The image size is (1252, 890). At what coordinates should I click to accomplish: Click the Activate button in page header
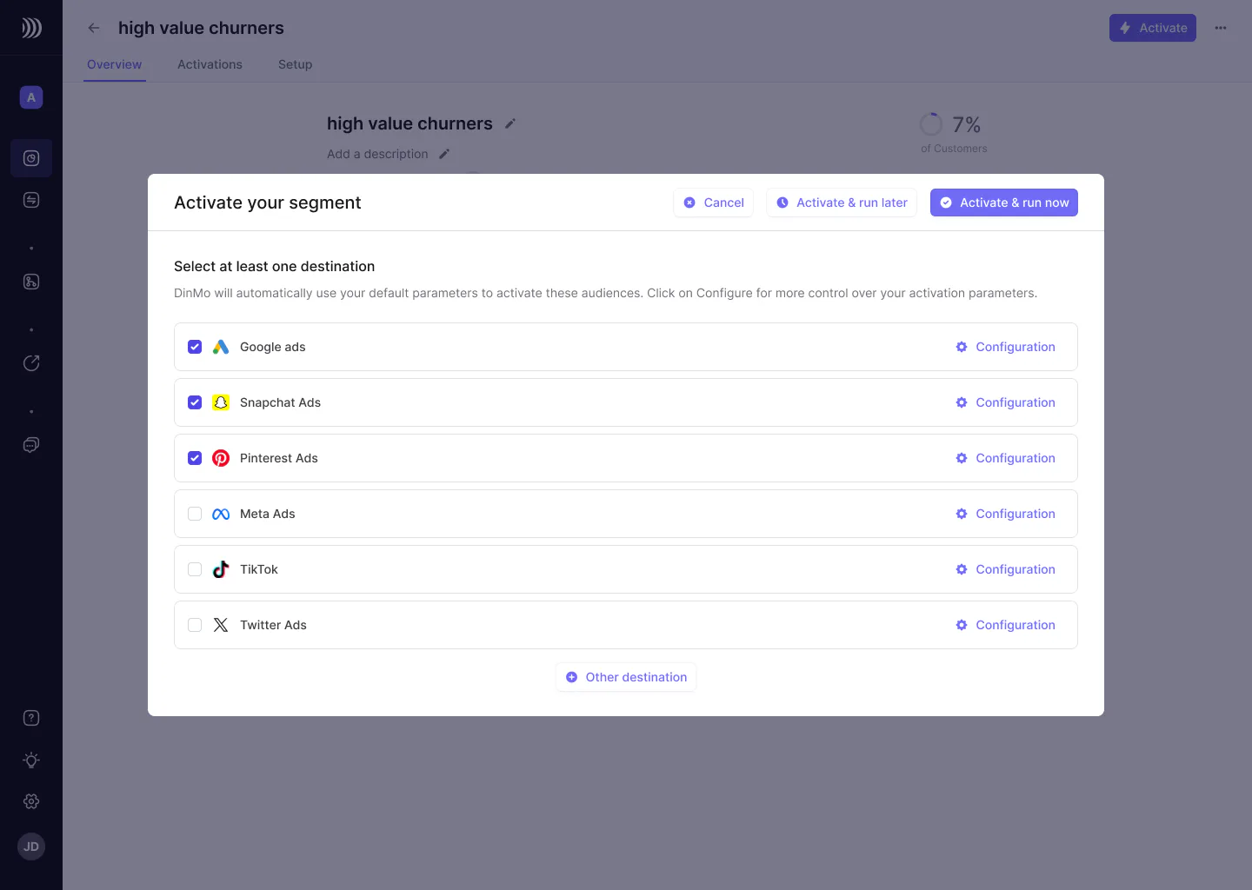point(1153,28)
